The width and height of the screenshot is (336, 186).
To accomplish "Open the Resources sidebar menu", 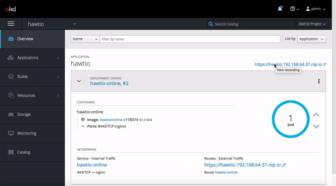I will click(33, 96).
